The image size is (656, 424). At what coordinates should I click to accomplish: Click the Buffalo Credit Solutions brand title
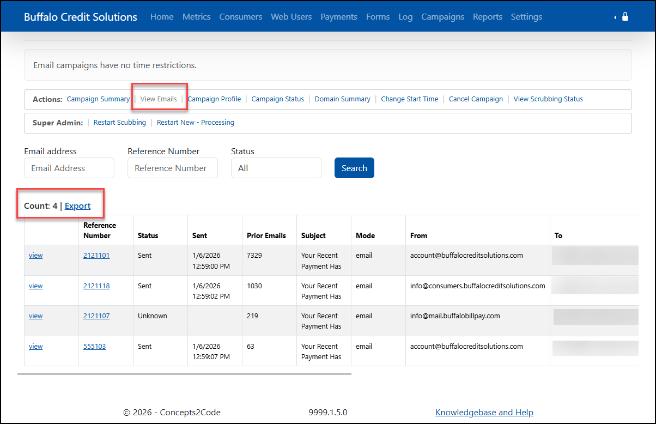(x=81, y=17)
